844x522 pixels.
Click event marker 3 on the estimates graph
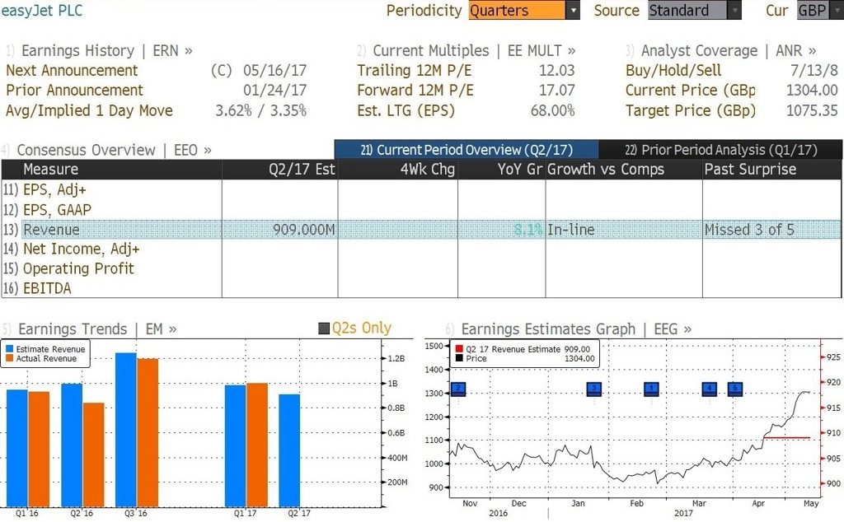(593, 389)
